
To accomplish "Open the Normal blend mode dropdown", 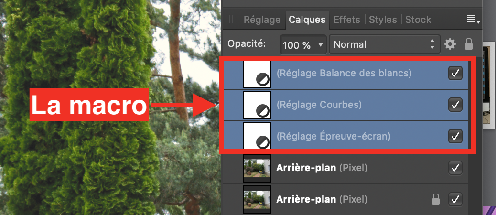I will click(385, 44).
